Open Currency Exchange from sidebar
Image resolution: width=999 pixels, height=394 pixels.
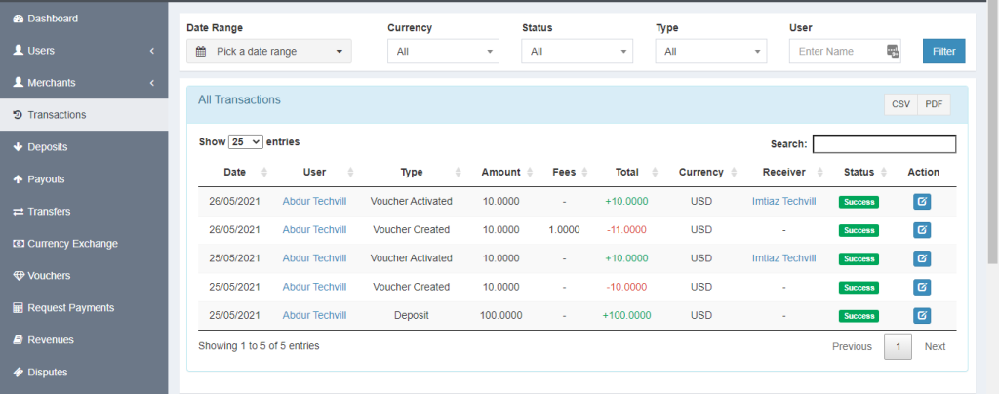tap(72, 243)
